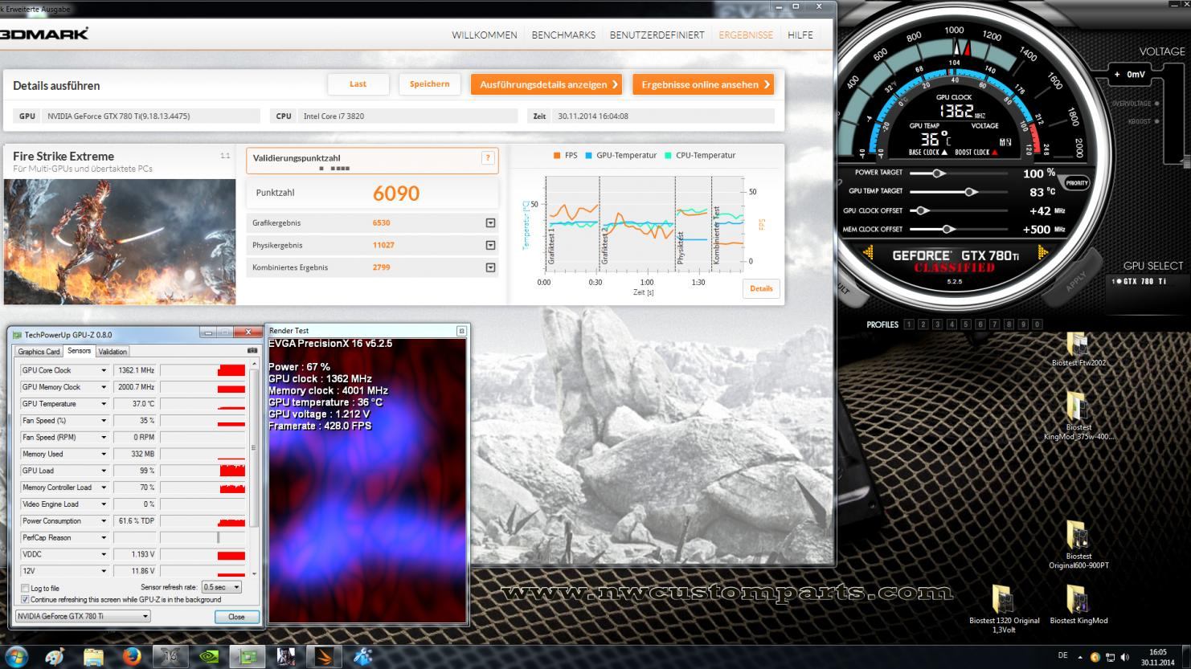
Task: Select profile slot 9
Action: point(1023,324)
